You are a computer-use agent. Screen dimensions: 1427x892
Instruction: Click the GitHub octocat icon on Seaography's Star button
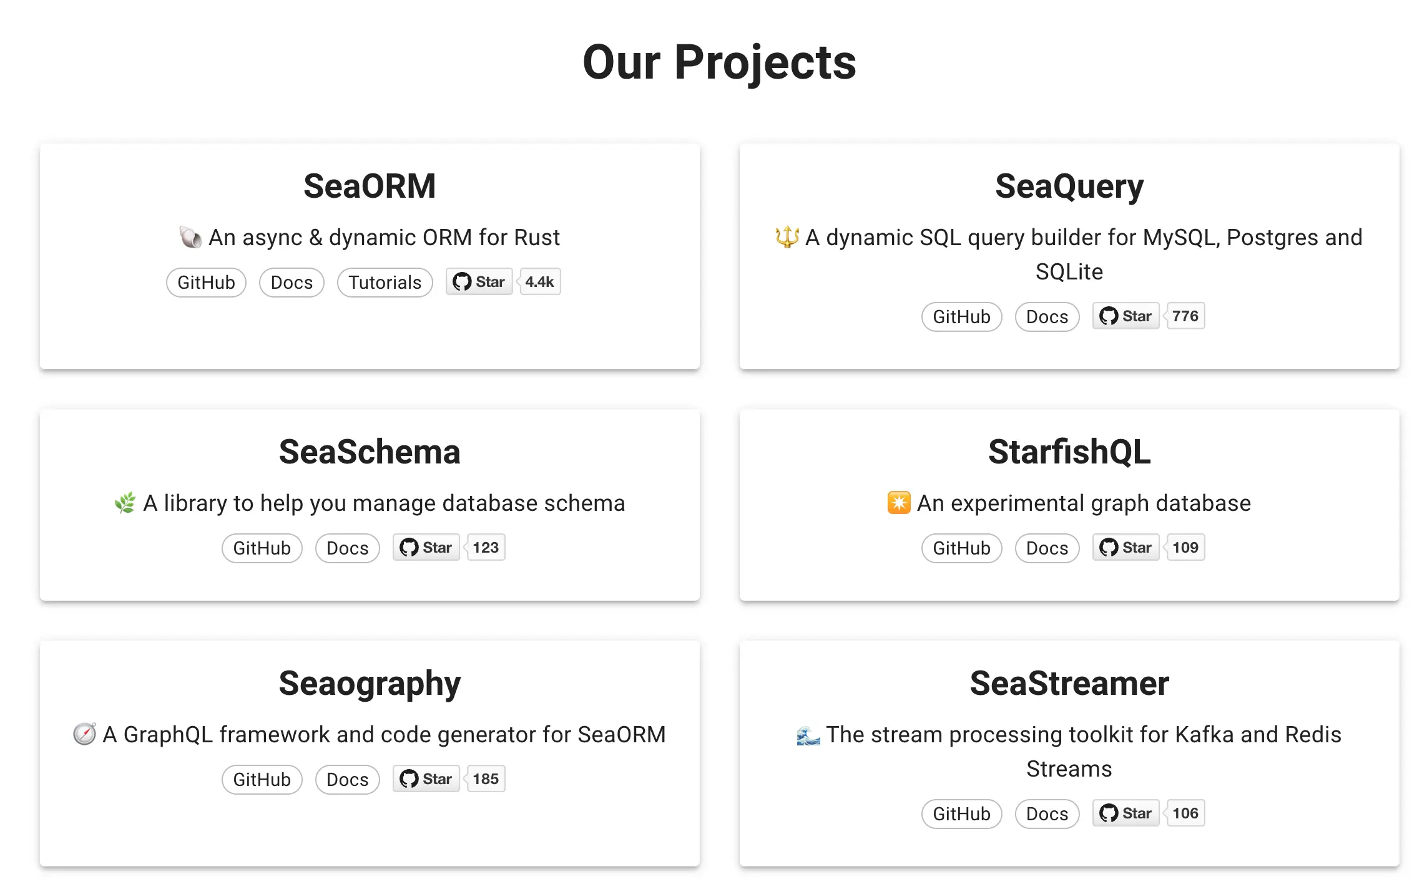[x=410, y=778]
